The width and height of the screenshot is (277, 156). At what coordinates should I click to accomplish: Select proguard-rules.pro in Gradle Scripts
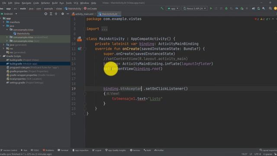[32, 68]
